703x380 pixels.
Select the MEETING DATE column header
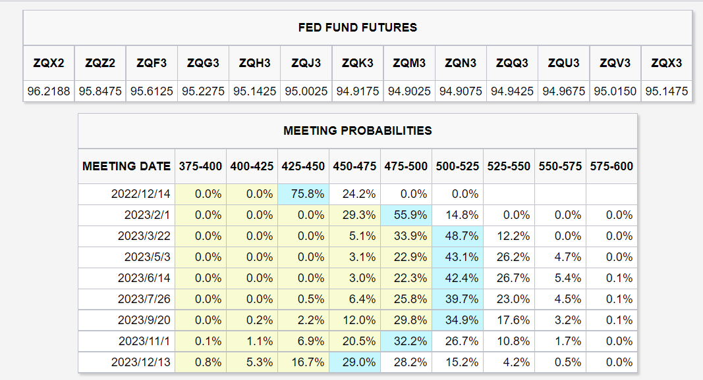(x=127, y=166)
